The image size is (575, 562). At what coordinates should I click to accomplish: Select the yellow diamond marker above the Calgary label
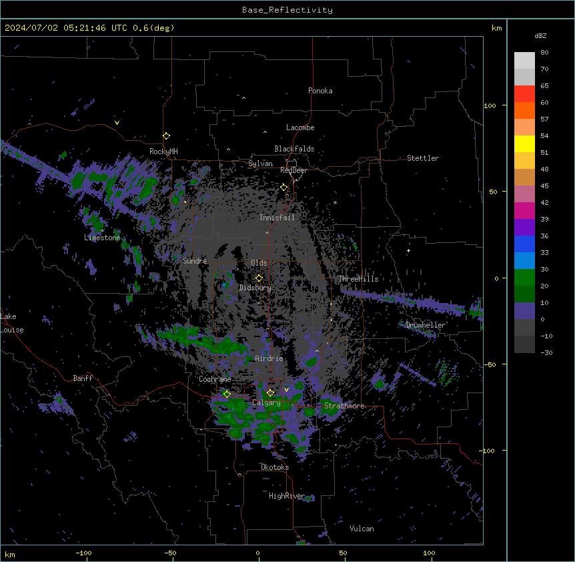pos(270,393)
